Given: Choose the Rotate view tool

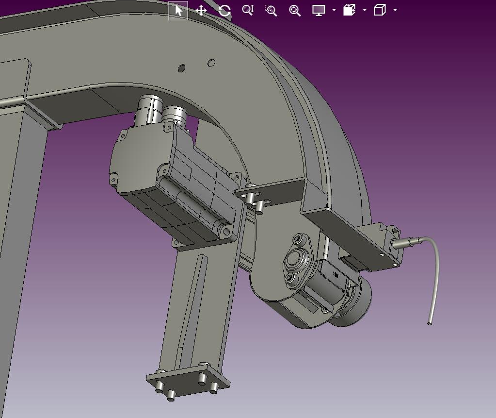Looking at the screenshot, I should click(x=224, y=10).
